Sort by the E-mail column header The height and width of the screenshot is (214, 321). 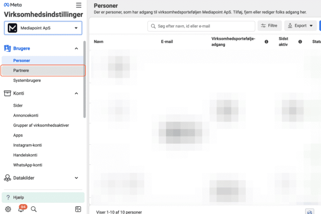(167, 42)
